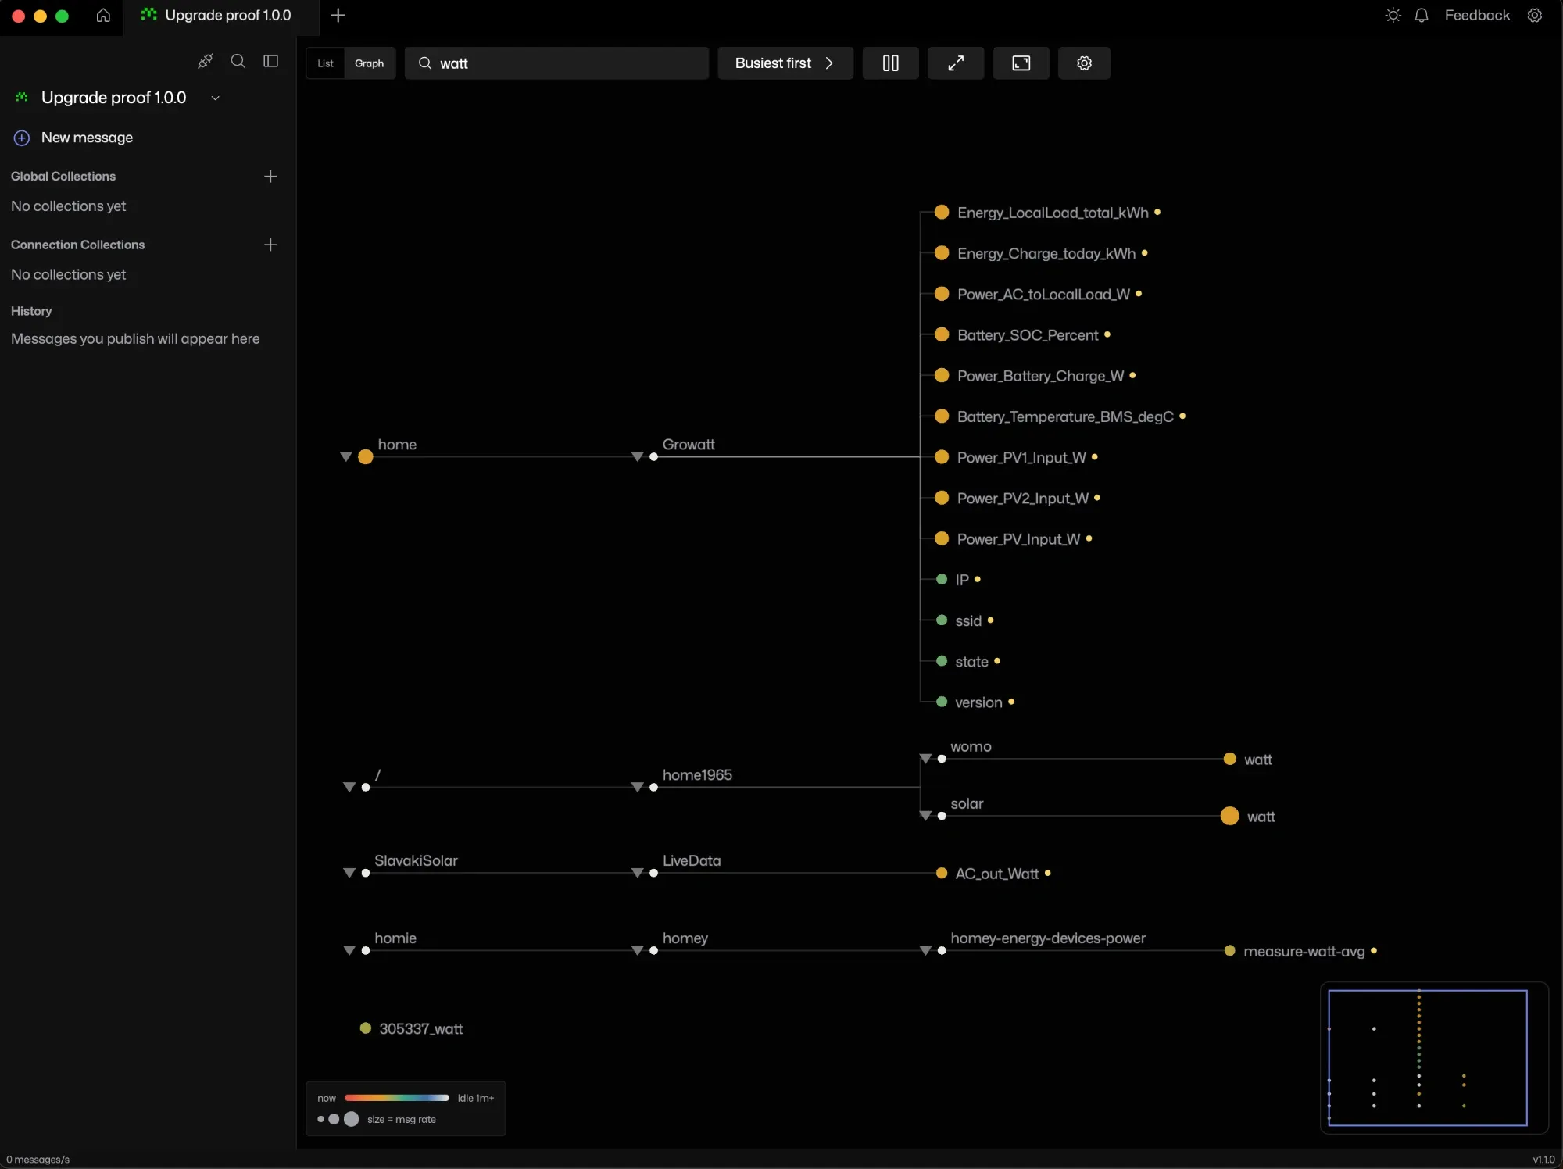The width and height of the screenshot is (1563, 1169).
Task: Open a new tab with plus icon
Action: 338,16
